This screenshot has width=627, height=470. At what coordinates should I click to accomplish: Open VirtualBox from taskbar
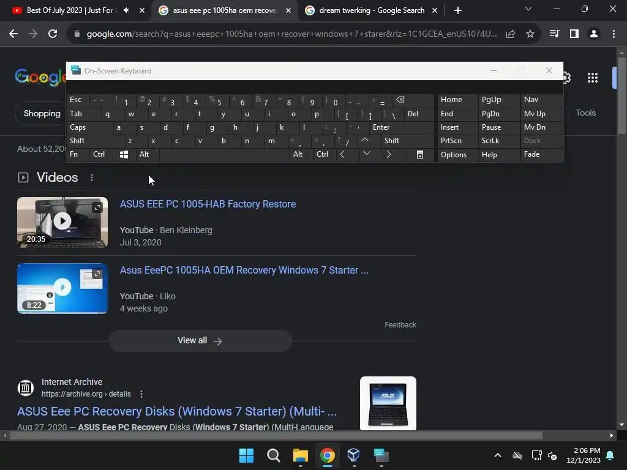coord(354,455)
